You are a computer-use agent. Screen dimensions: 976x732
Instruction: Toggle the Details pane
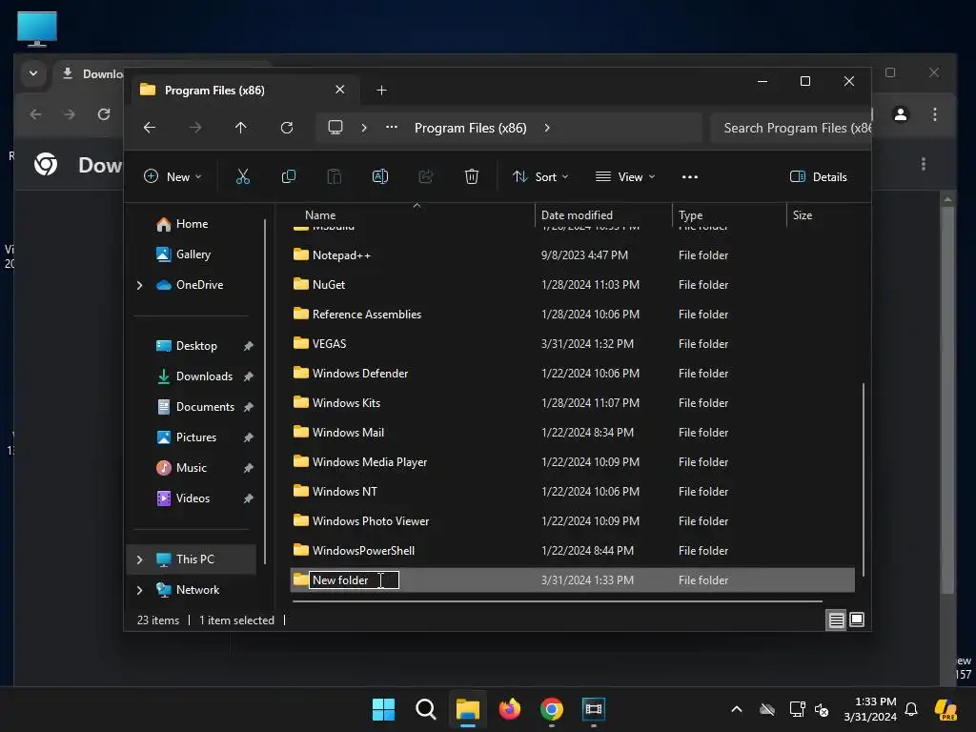[x=818, y=176]
